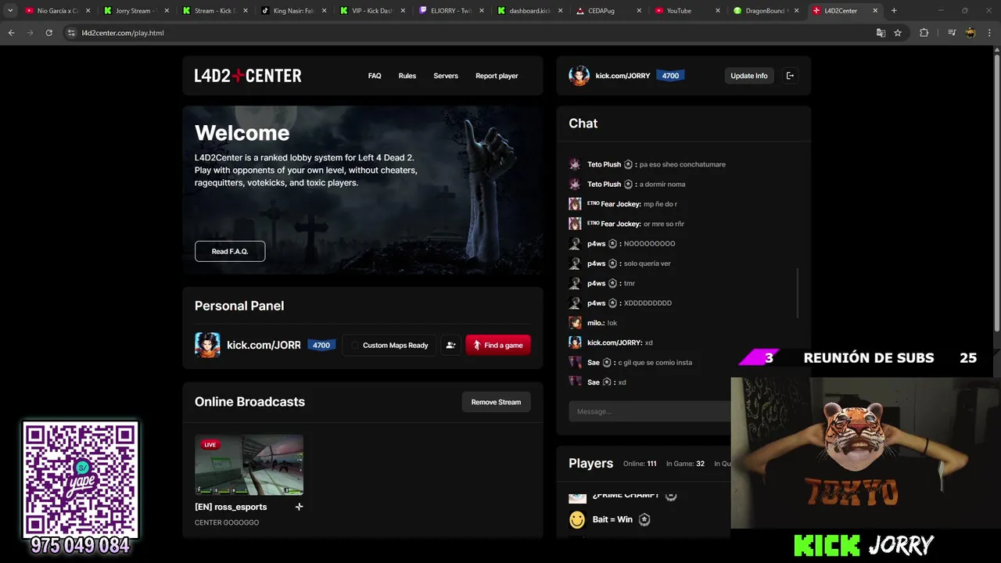Click the Personal Panel profile avatar
The image size is (1001, 563).
(x=207, y=345)
